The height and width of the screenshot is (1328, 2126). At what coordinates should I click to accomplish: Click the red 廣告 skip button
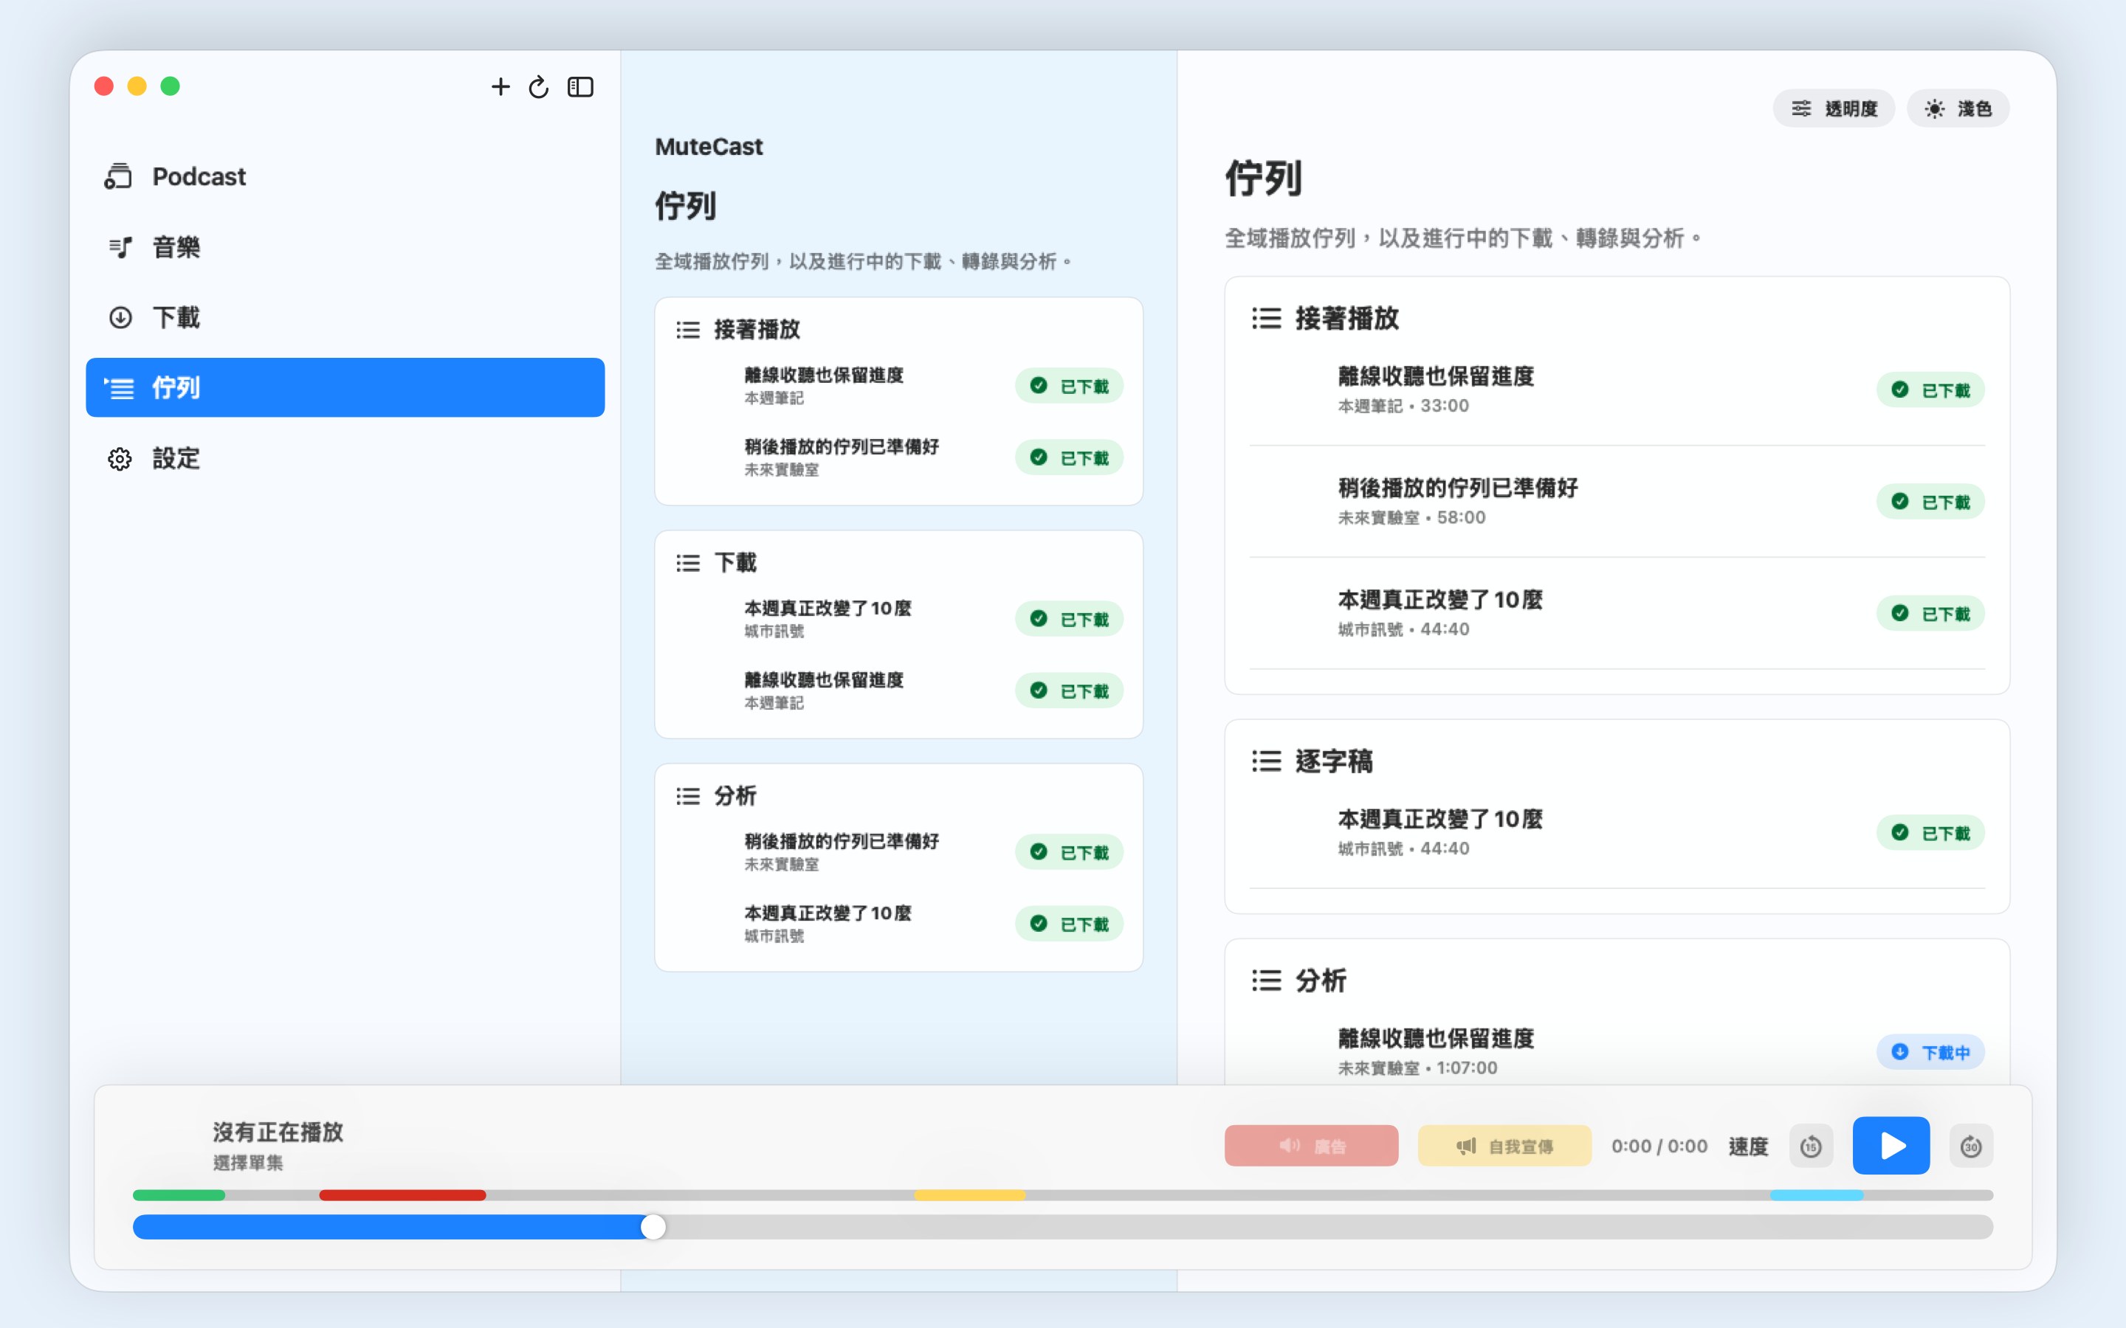tap(1311, 1145)
